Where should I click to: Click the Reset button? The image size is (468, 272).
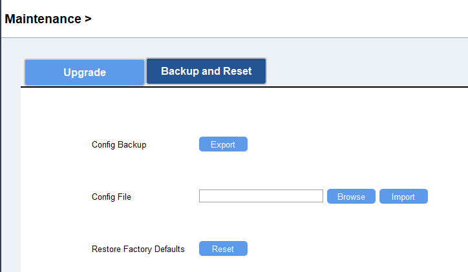pos(223,249)
